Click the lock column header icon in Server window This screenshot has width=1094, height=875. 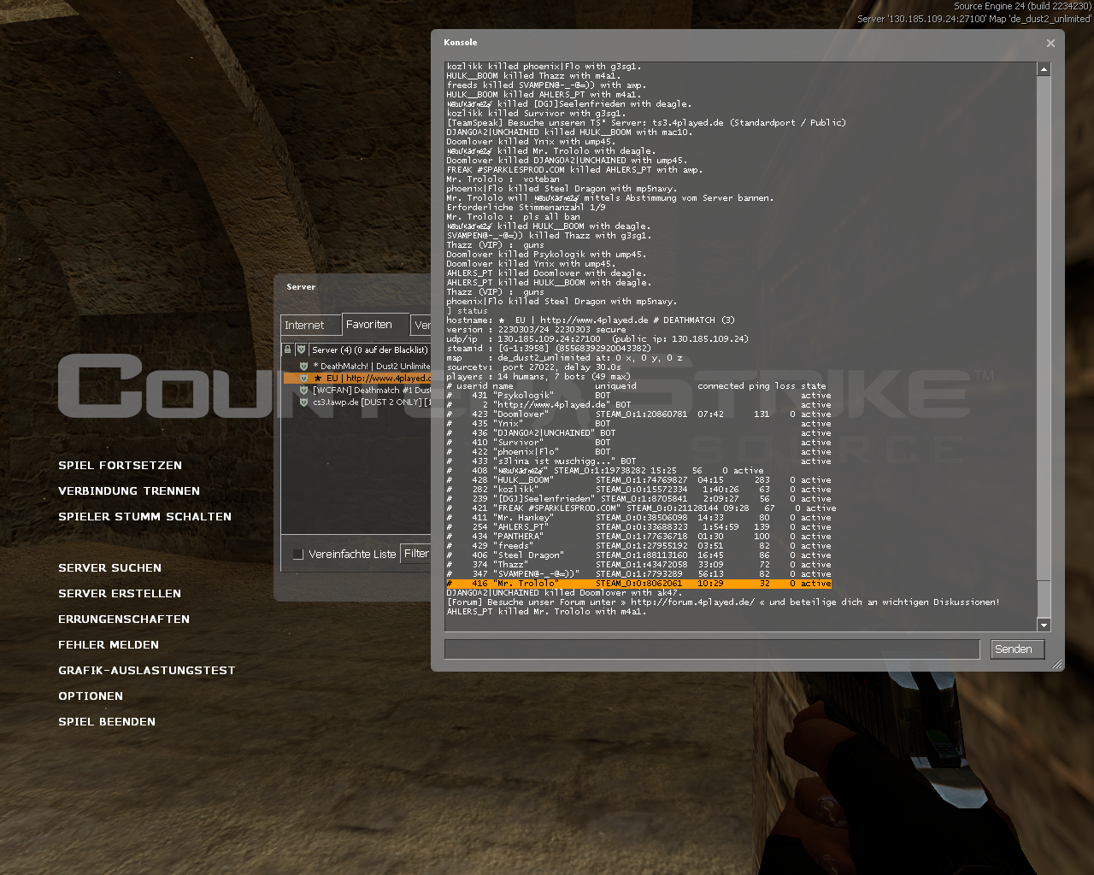288,349
